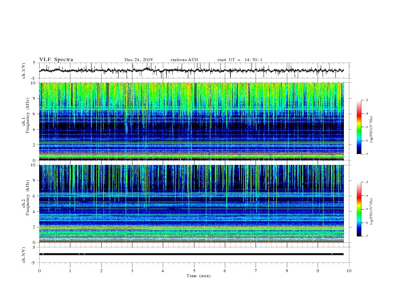Image resolution: width=393 pixels, height=304 pixels.
Task: Click the ch.1 PSD color bar
Action: point(359,127)
